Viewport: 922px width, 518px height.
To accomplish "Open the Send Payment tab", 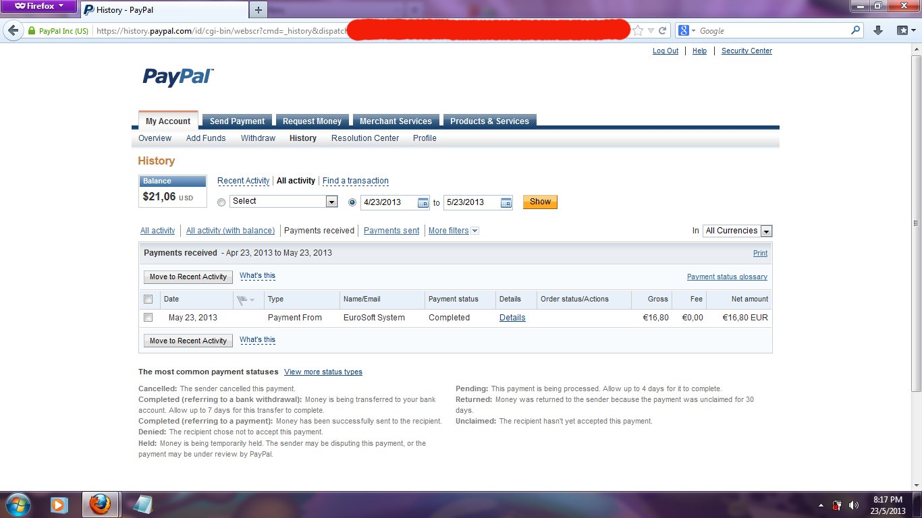I will click(238, 121).
